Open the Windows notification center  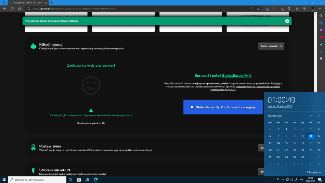[320, 180]
